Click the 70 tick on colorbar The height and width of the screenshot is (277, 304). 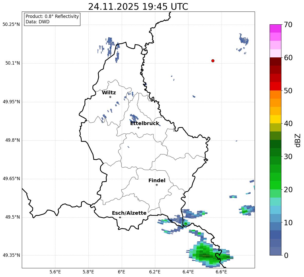[288, 25]
